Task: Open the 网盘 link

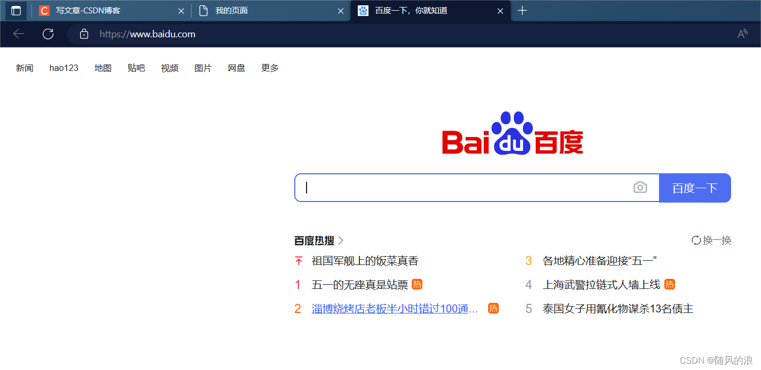Action: [237, 68]
